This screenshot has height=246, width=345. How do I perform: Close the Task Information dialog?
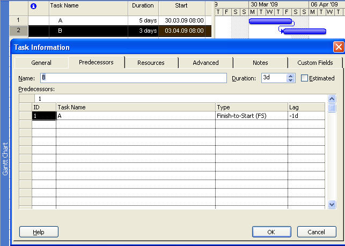coord(338,47)
